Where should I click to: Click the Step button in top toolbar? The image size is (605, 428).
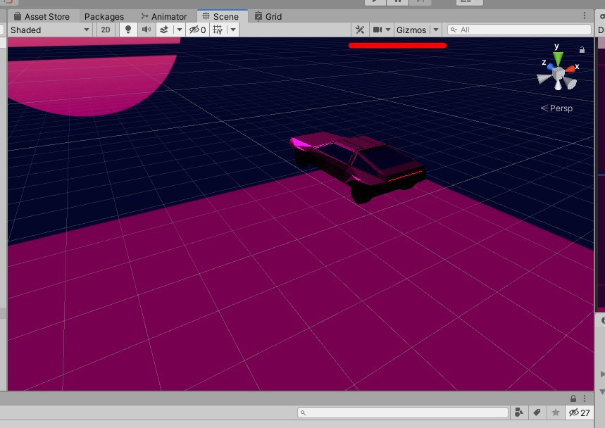click(420, 1)
